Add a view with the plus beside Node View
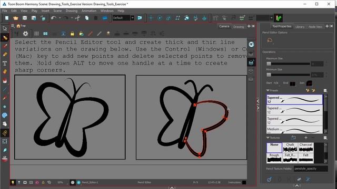The height and width of the screenshot is (189, 337). (x=327, y=26)
